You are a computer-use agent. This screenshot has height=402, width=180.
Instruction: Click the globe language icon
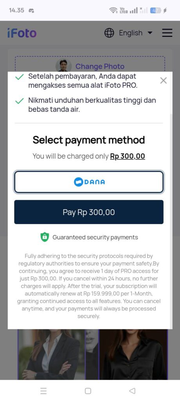pos(109,33)
